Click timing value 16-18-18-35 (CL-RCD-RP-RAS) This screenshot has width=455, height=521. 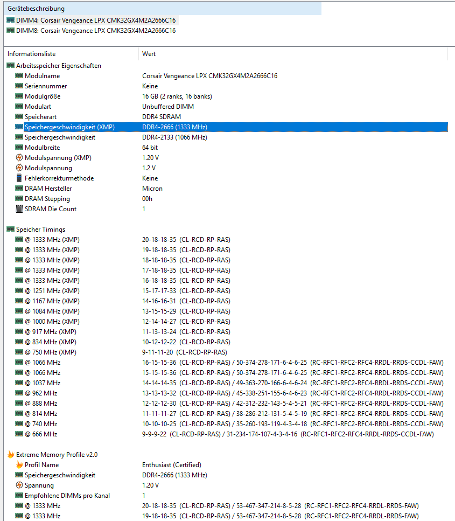pos(186,281)
